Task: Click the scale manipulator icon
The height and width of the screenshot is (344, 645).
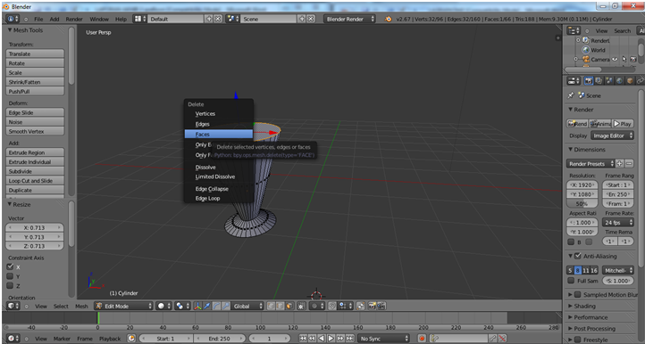Action: tap(226, 306)
